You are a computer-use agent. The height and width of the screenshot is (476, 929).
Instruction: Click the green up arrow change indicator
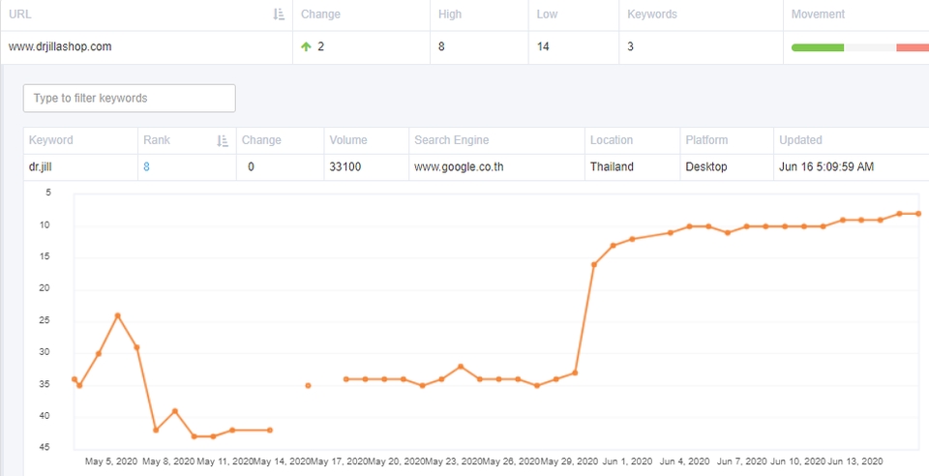pyautogui.click(x=306, y=46)
